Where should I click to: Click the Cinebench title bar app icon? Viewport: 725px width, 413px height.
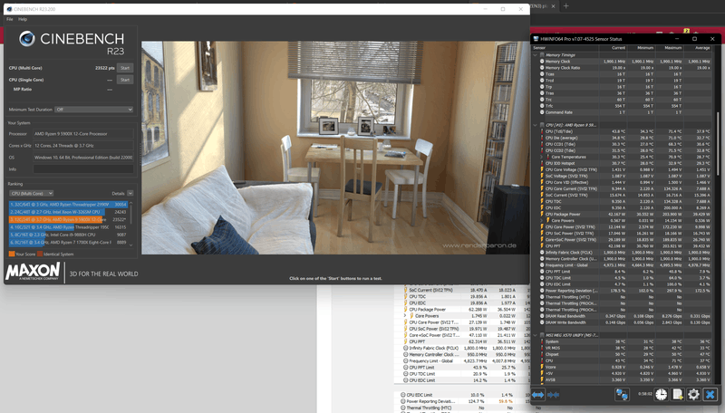9,9
